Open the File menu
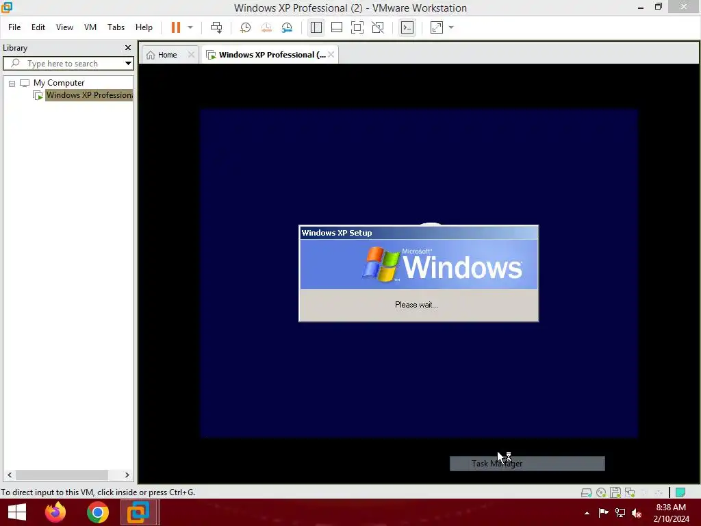This screenshot has height=526, width=701. pos(14,27)
